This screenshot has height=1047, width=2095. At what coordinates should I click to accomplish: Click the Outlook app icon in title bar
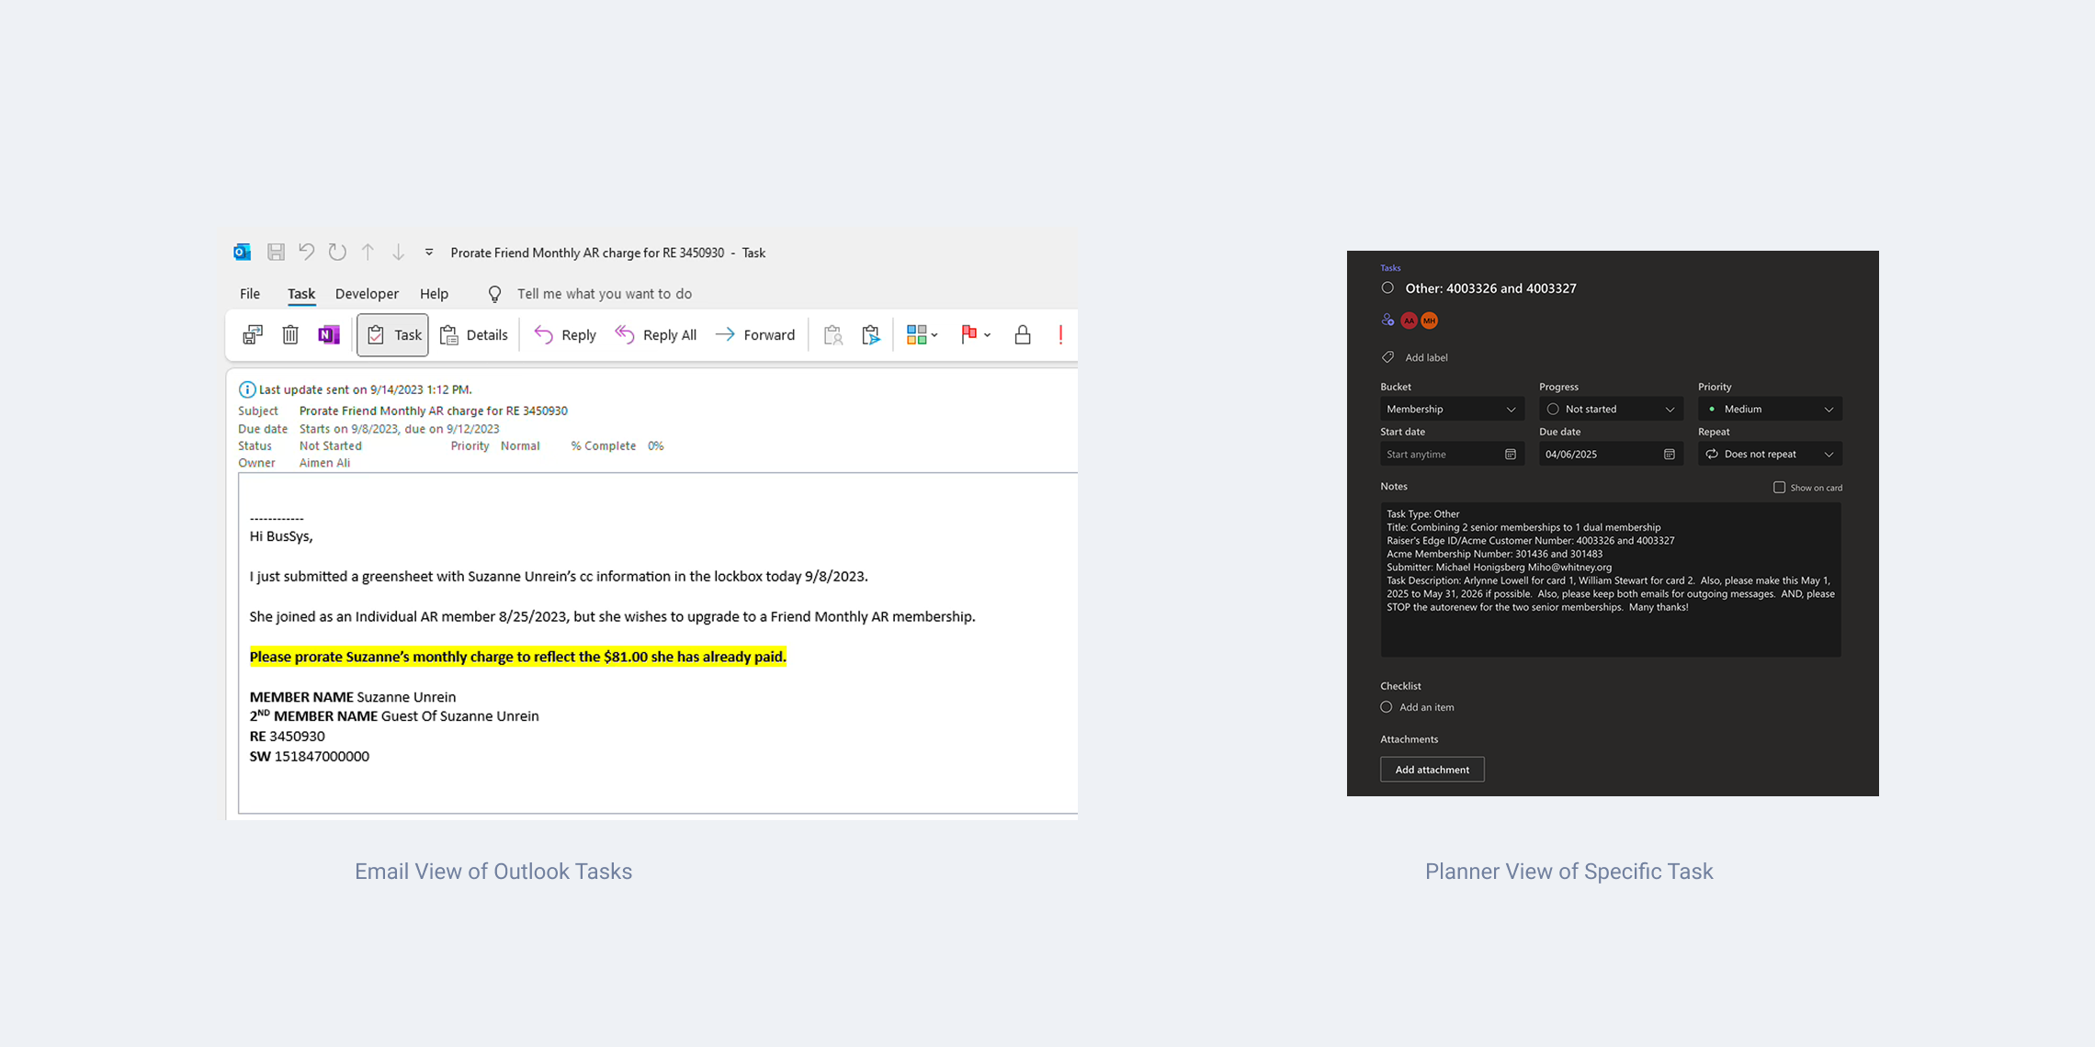coord(242,252)
